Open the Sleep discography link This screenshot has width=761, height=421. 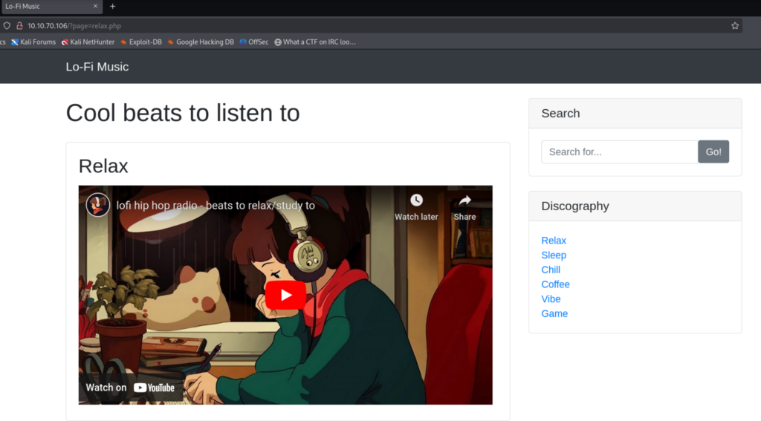(x=554, y=255)
